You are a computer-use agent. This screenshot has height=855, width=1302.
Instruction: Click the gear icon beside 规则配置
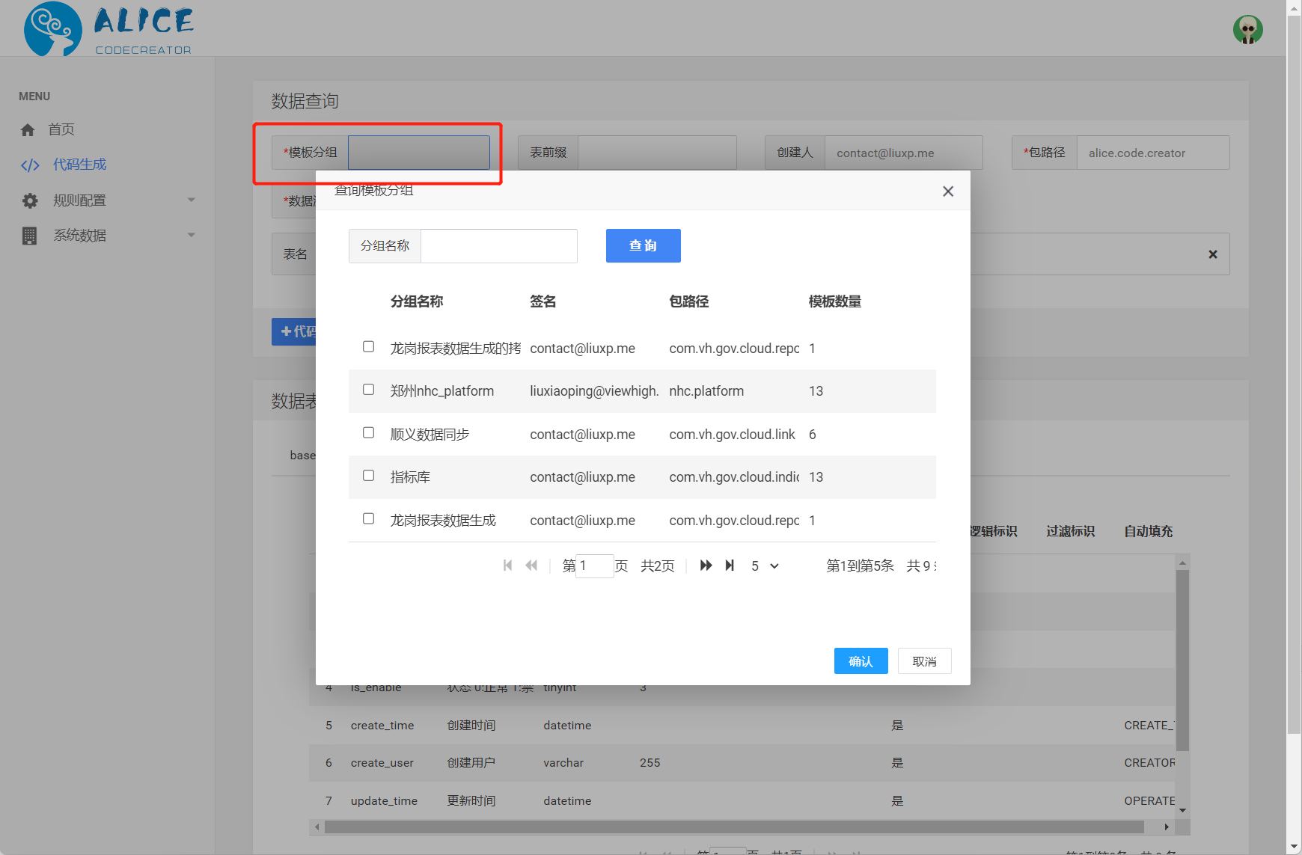point(30,200)
